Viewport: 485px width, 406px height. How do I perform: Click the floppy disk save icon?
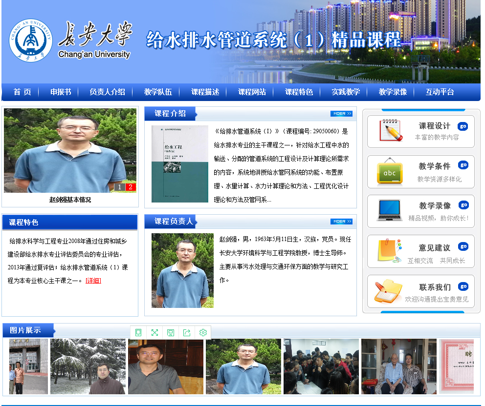[171, 332]
